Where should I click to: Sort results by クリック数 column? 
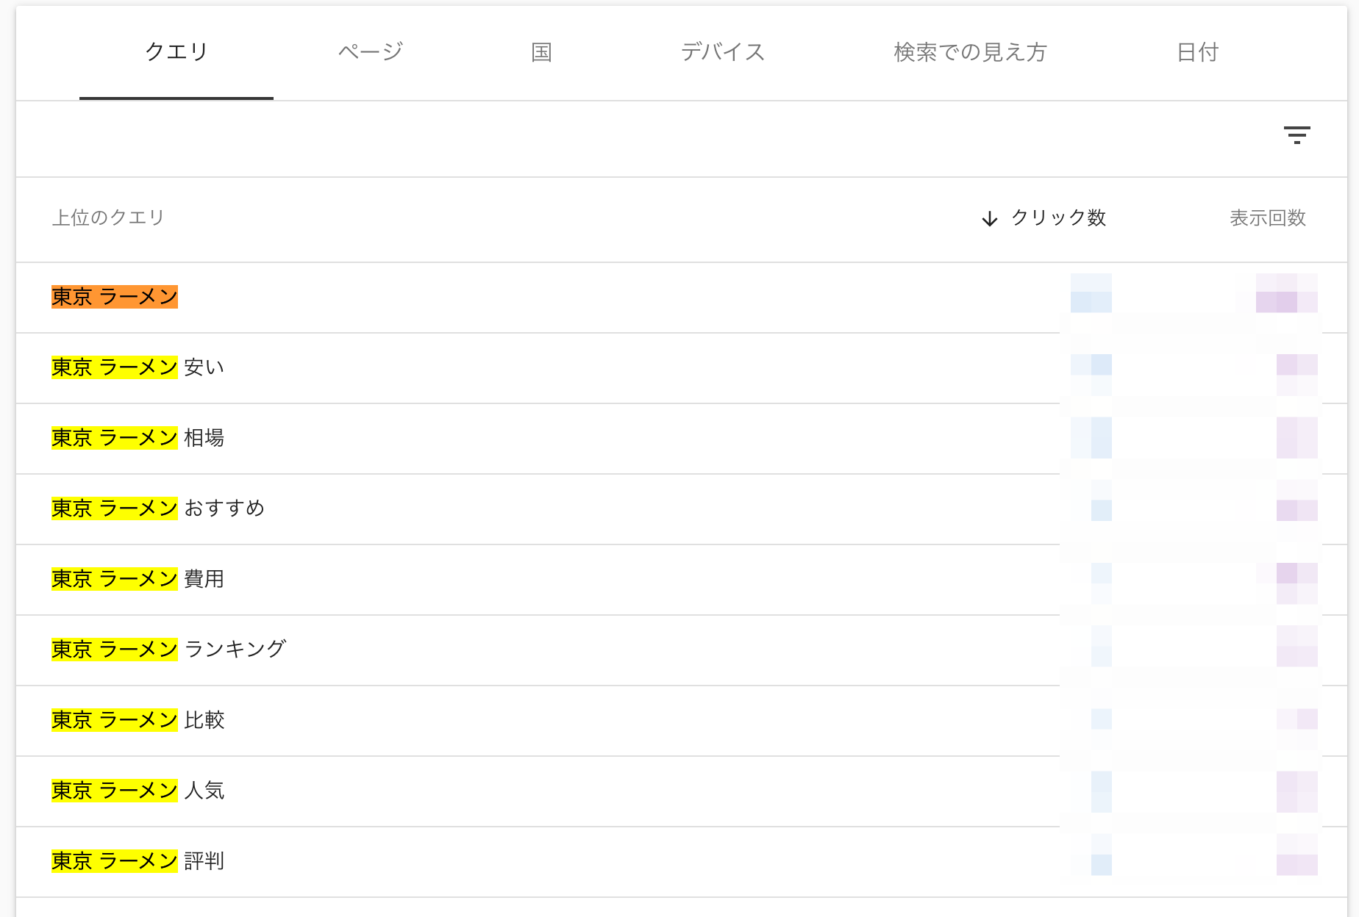click(x=1060, y=218)
